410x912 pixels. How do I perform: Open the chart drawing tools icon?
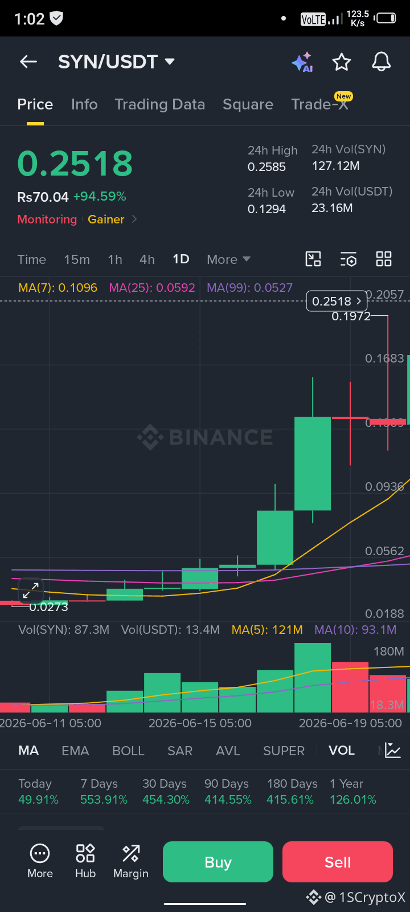pyautogui.click(x=313, y=259)
